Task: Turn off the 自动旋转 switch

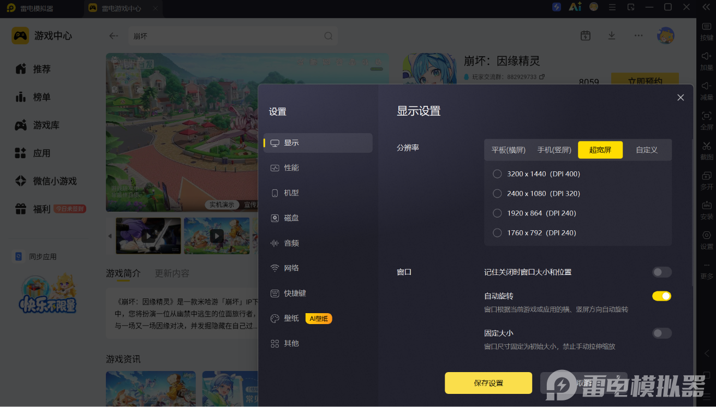Action: [662, 296]
